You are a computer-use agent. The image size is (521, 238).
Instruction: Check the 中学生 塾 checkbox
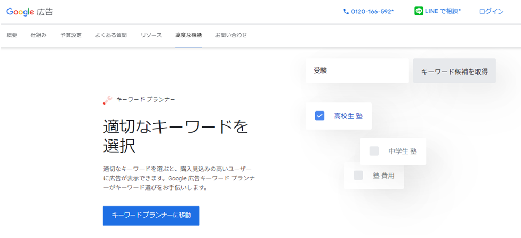click(374, 151)
